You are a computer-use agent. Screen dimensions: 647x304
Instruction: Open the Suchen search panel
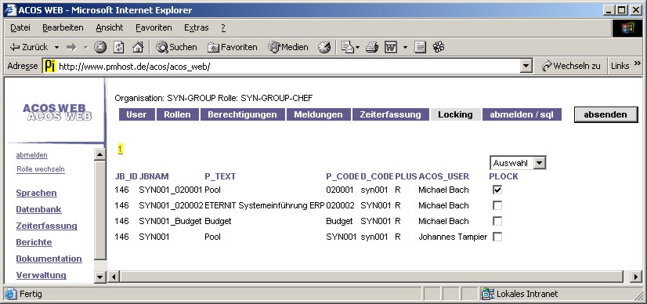(176, 48)
